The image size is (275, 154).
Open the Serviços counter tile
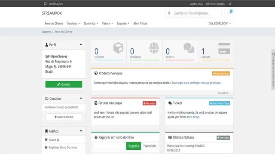click(x=109, y=51)
